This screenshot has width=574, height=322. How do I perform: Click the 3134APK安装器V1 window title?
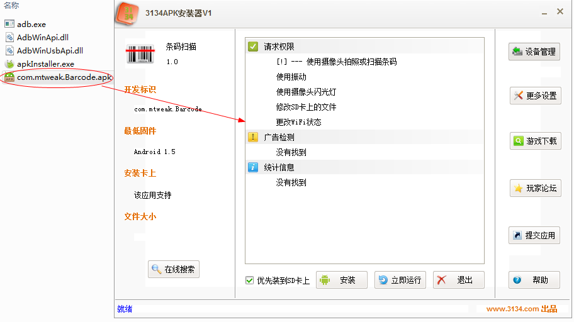pos(179,13)
